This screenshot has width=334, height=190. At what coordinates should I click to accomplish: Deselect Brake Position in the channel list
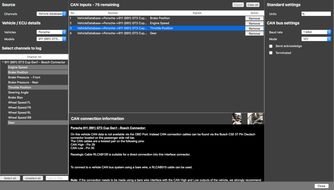pyautogui.click(x=38, y=72)
